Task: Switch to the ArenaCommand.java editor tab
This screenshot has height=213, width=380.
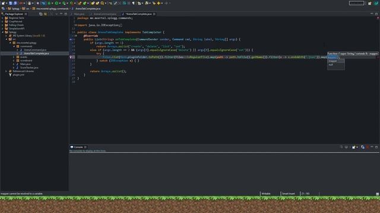Action: [104, 14]
